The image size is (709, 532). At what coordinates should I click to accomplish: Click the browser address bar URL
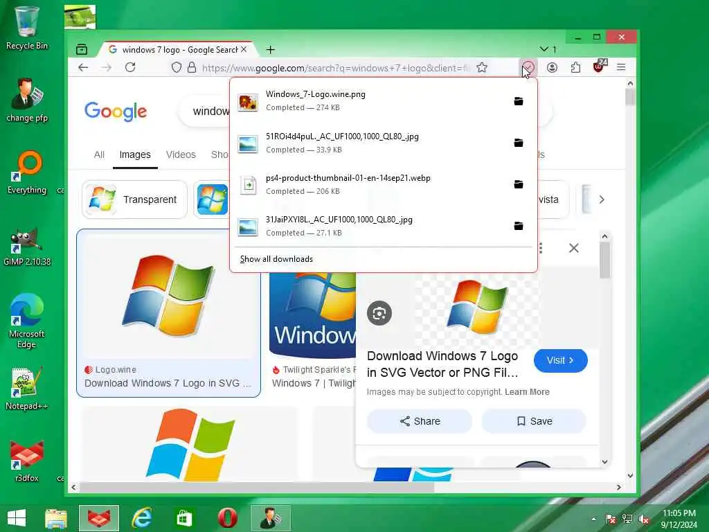336,68
